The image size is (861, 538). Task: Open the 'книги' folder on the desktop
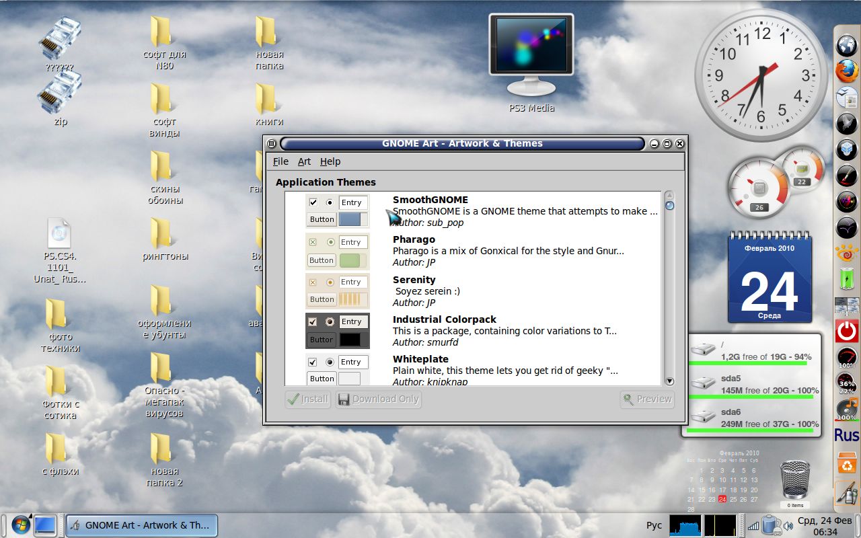click(268, 104)
